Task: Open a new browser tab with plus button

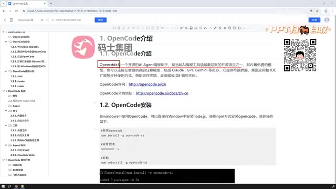Action: [x=51, y=4]
